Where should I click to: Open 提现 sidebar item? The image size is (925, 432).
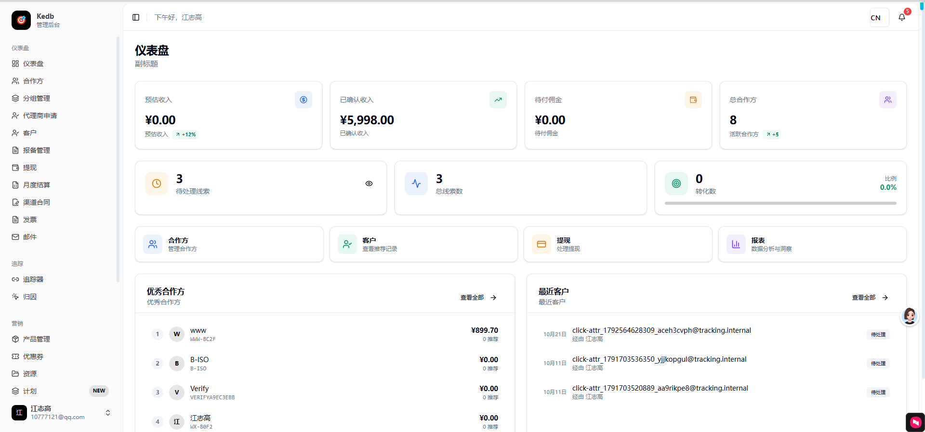61,168
